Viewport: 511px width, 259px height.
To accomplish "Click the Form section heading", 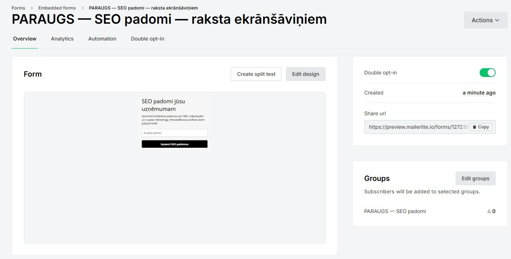I will pos(32,74).
